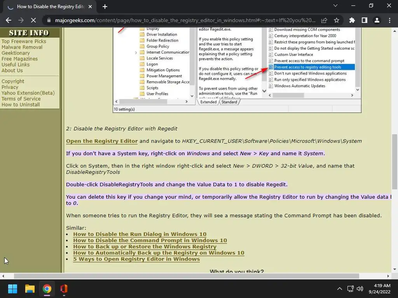This screenshot has width=398, height=298.
Task: Open About Us page
Action: tap(12, 71)
